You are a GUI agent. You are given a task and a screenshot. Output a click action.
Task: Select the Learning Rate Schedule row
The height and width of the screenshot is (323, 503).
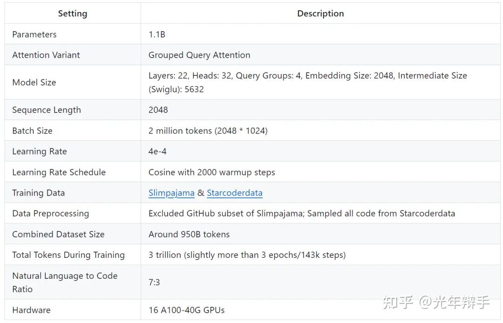click(x=59, y=172)
